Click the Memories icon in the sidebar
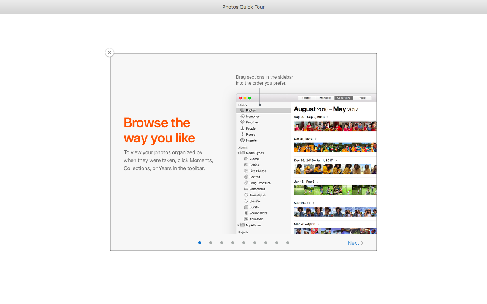Viewport: 487px width, 304px height. (242, 116)
